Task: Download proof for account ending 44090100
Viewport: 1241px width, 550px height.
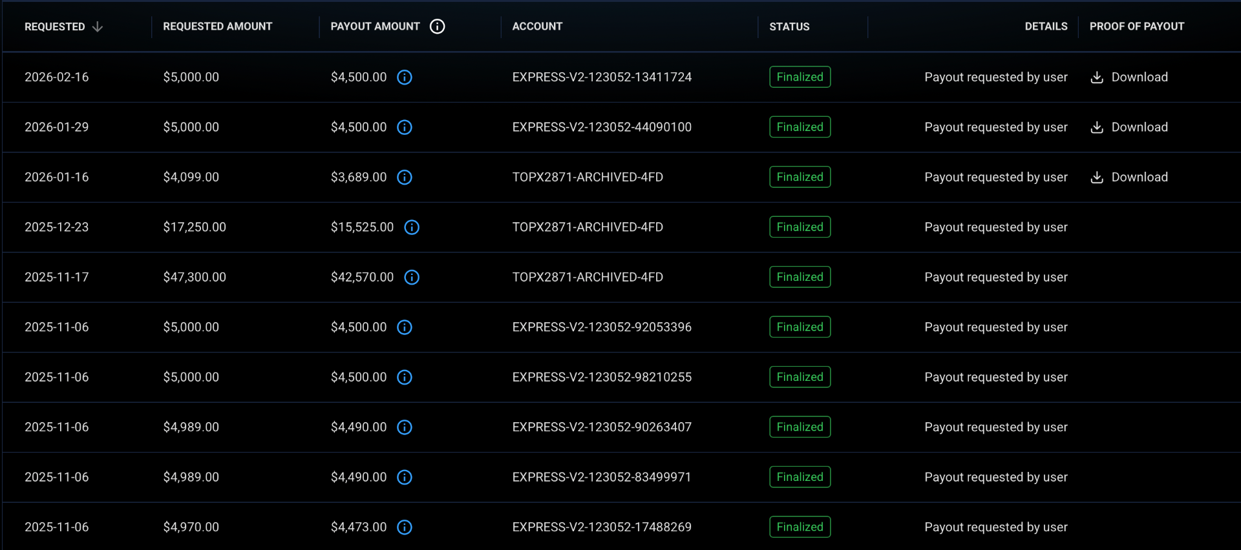Action: [1129, 127]
